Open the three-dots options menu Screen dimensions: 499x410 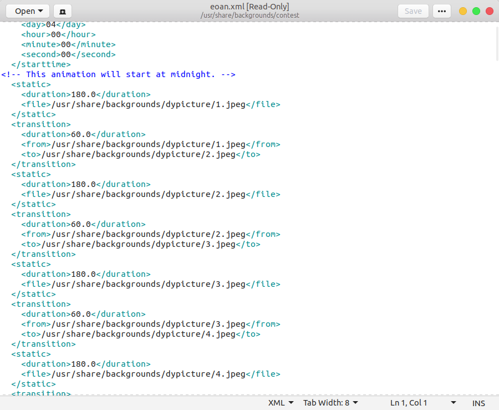pos(442,11)
